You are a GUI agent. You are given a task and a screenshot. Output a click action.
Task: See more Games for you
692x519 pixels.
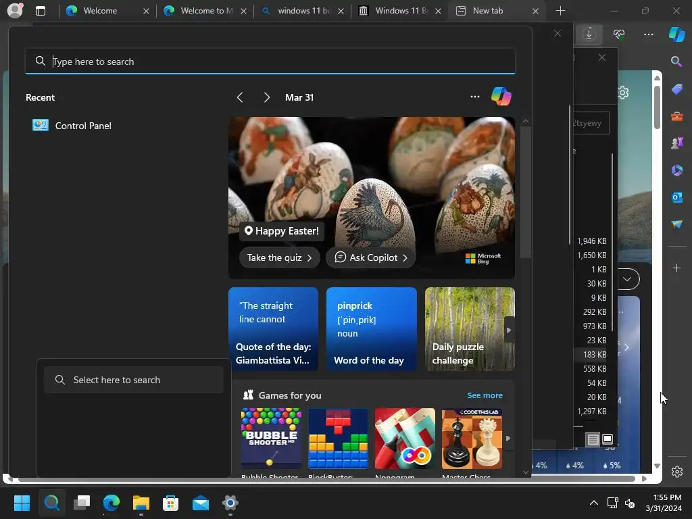[x=485, y=395]
